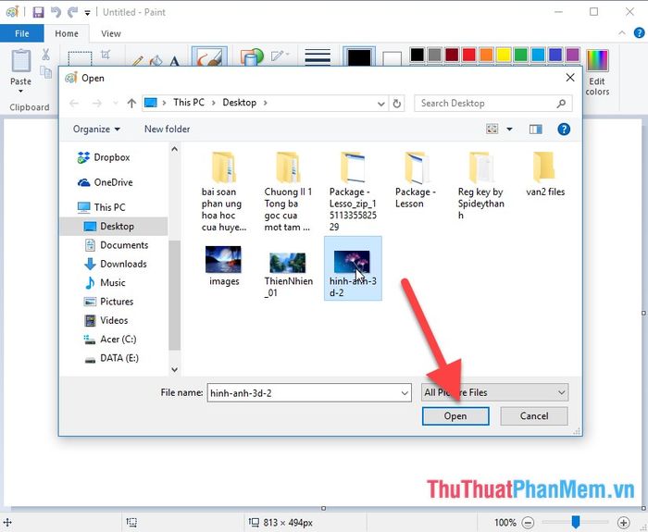648x532 pixels.
Task: Select the 'Reg key by Spideythanh' folder
Action: 480,185
